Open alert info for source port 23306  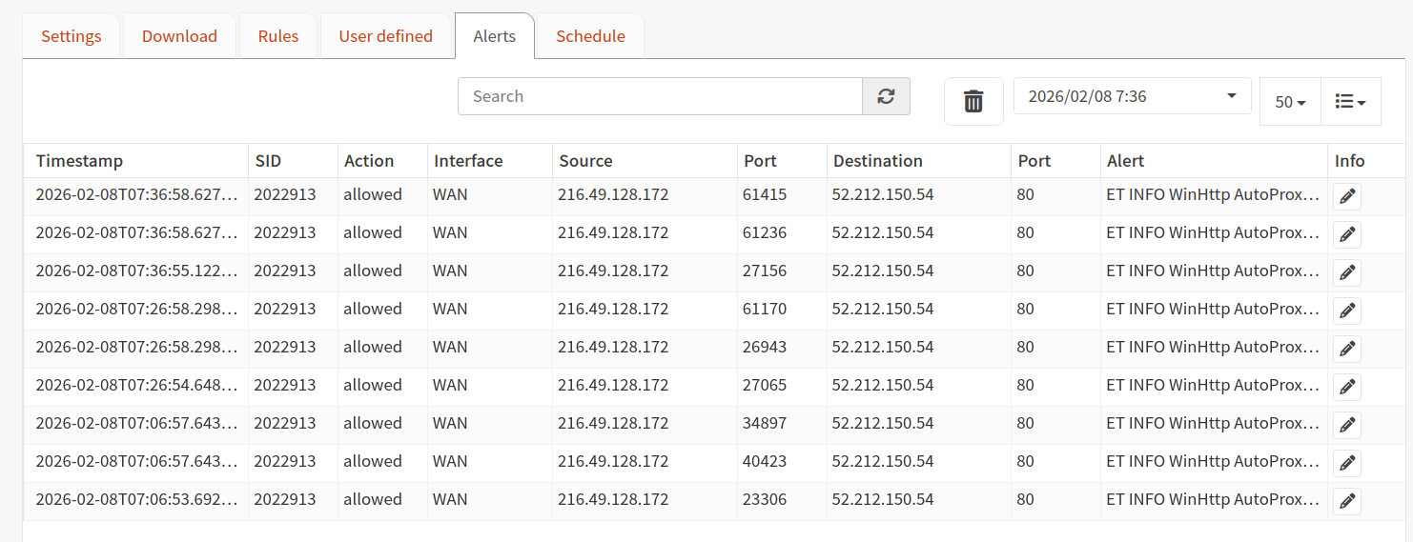(x=1346, y=501)
